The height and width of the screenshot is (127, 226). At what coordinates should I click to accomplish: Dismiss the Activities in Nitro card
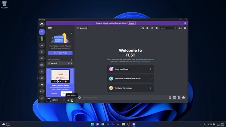click(x=54, y=93)
